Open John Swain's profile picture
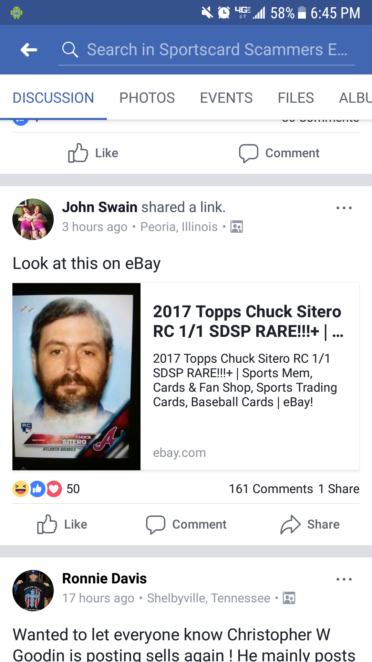 tap(33, 219)
